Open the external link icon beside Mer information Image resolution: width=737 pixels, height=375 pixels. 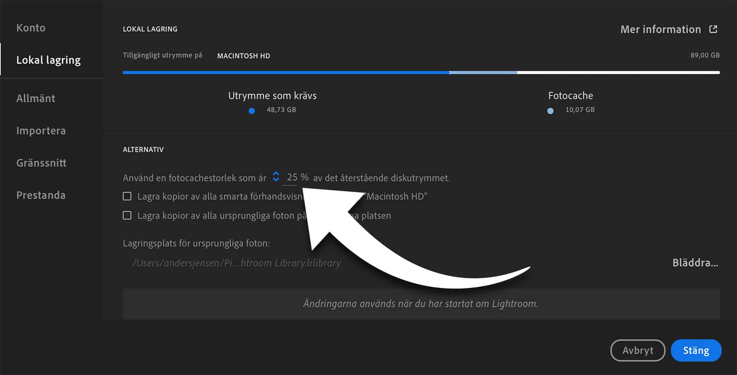coord(713,29)
